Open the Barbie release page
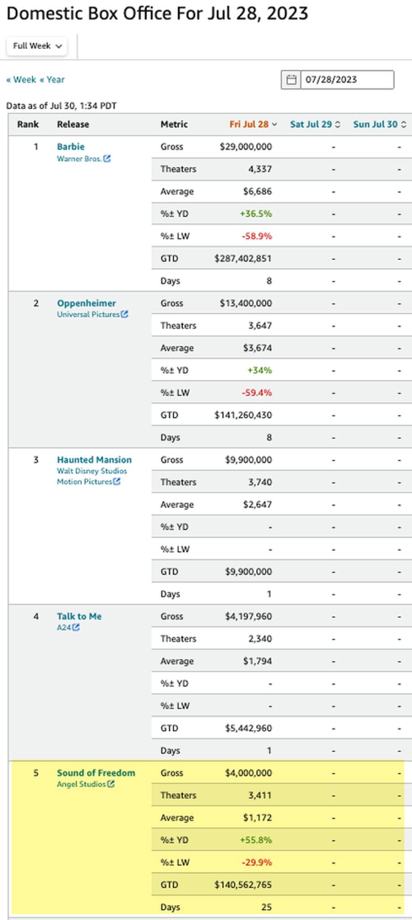The height and width of the screenshot is (920, 412). pyautogui.click(x=71, y=147)
